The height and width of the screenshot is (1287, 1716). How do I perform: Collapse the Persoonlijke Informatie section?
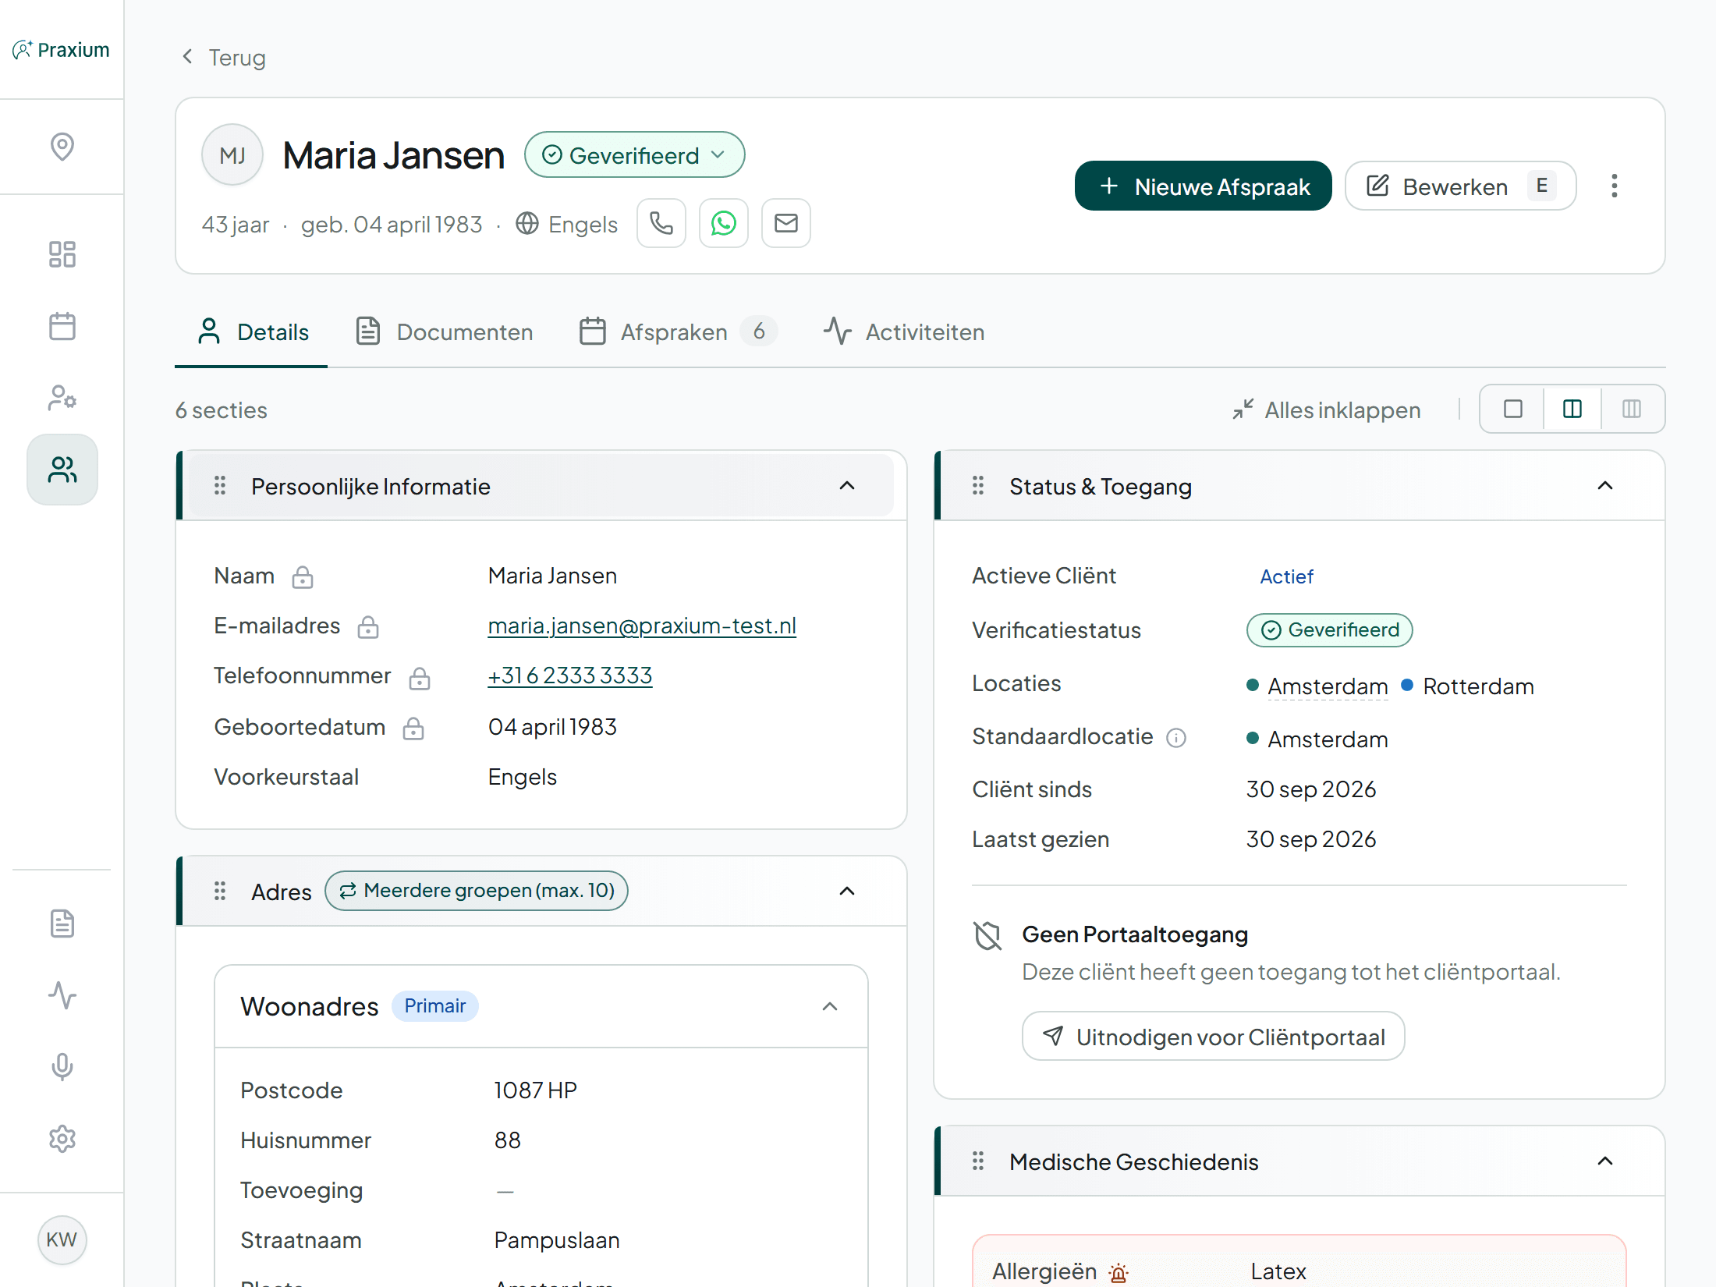847,486
